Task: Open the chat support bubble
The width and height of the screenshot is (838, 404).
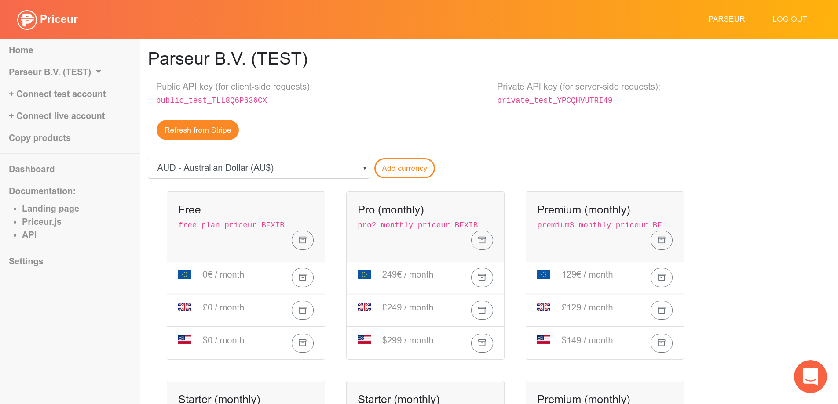Action: coord(810,376)
